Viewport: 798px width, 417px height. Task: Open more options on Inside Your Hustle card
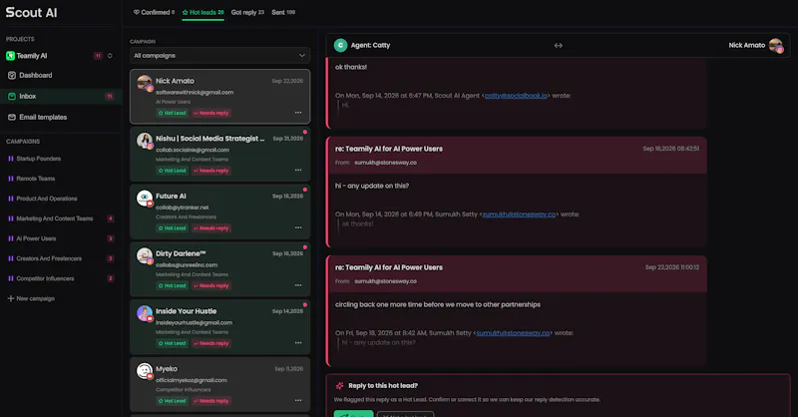(298, 342)
